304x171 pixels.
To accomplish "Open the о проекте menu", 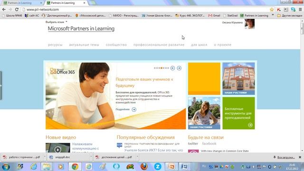I will (x=223, y=45).
